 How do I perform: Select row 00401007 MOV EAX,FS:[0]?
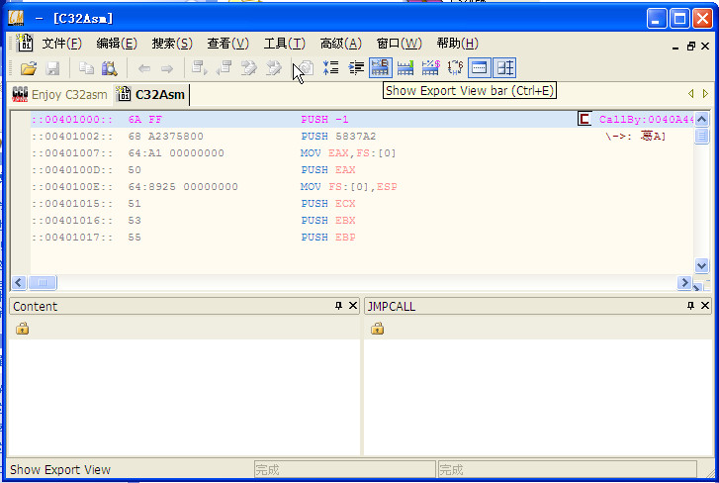coord(362,153)
